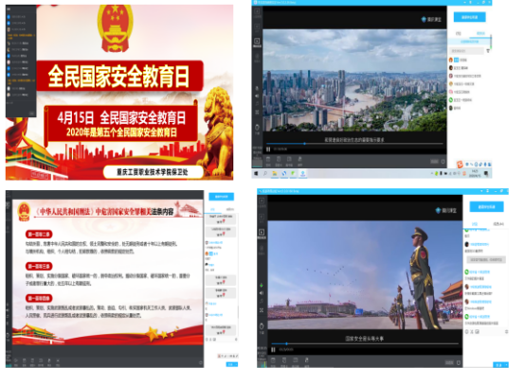Pause the Chongqing city skyline video
Image resolution: width=525 pixels, height=385 pixels.
268,149
